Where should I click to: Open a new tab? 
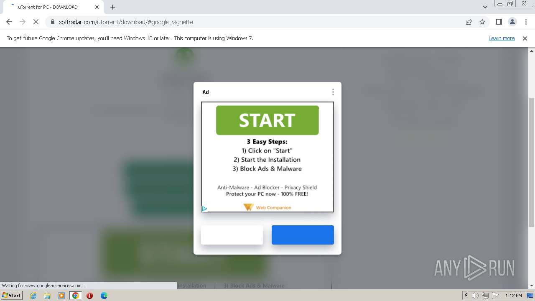113,7
